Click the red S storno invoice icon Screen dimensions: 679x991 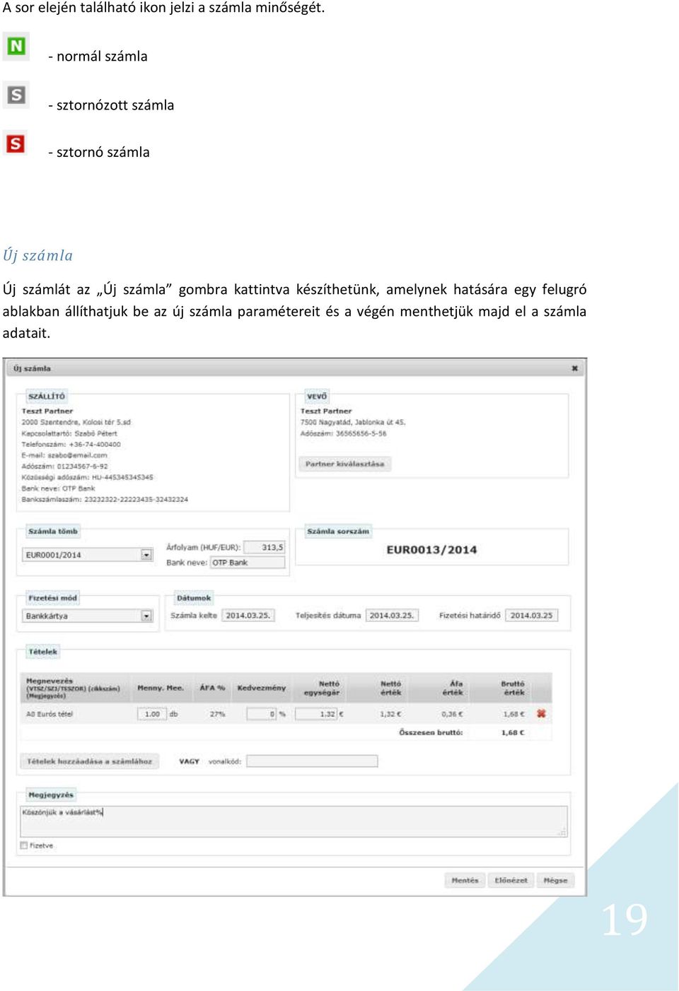click(x=16, y=143)
